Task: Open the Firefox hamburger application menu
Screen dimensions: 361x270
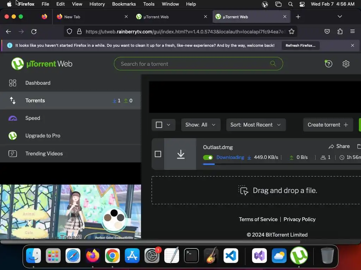Action: point(352,31)
